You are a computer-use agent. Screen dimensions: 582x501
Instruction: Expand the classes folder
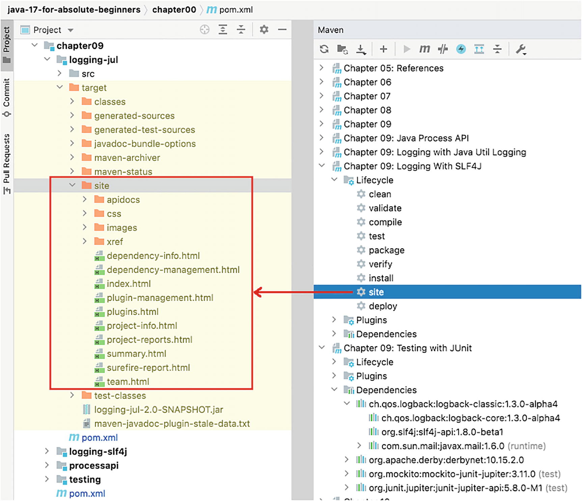[72, 101]
